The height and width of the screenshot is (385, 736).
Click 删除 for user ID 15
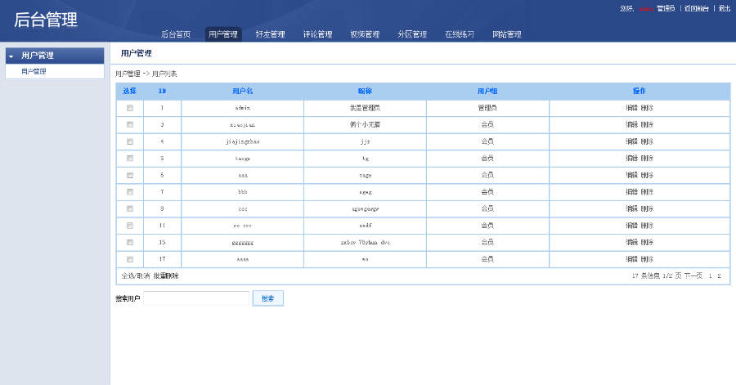pyautogui.click(x=647, y=243)
